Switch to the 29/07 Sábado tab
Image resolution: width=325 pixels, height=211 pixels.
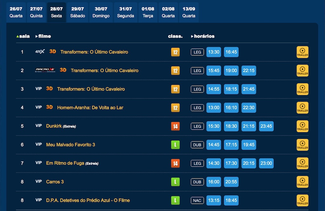78,12
